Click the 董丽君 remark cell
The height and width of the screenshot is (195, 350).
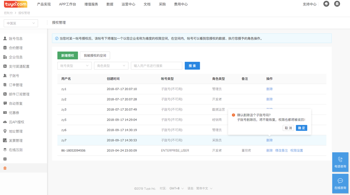click(246, 150)
